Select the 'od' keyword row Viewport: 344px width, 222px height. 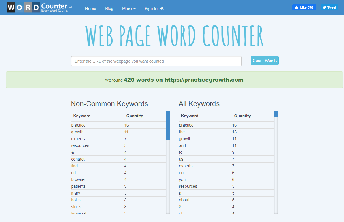click(118, 173)
